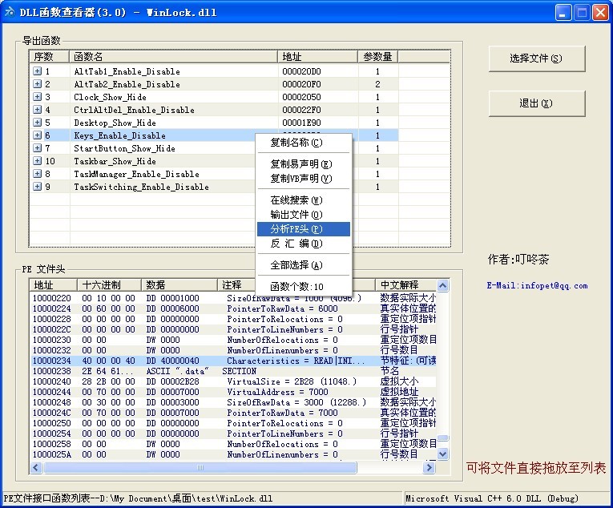Expand the StartButton_Show_Hide row
The width and height of the screenshot is (613, 508).
click(x=37, y=148)
